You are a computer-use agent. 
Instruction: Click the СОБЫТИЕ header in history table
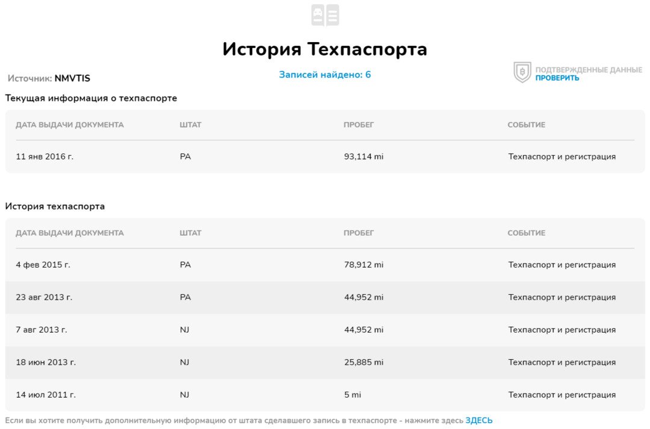pos(526,233)
